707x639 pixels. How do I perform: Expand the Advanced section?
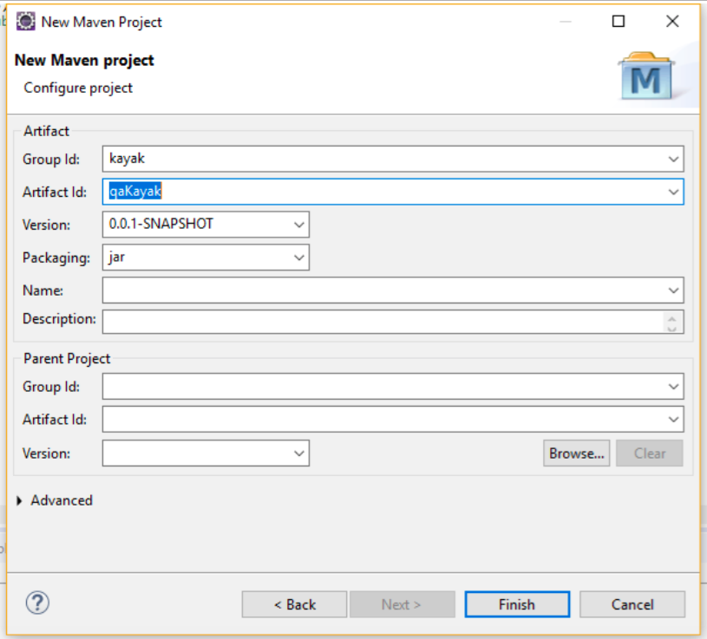[x=19, y=500]
